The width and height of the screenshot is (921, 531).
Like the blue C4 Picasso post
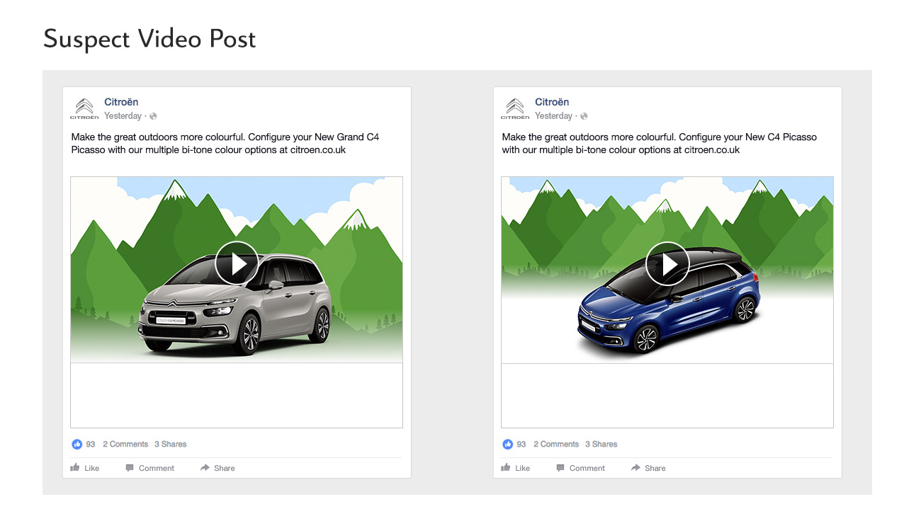coord(516,468)
